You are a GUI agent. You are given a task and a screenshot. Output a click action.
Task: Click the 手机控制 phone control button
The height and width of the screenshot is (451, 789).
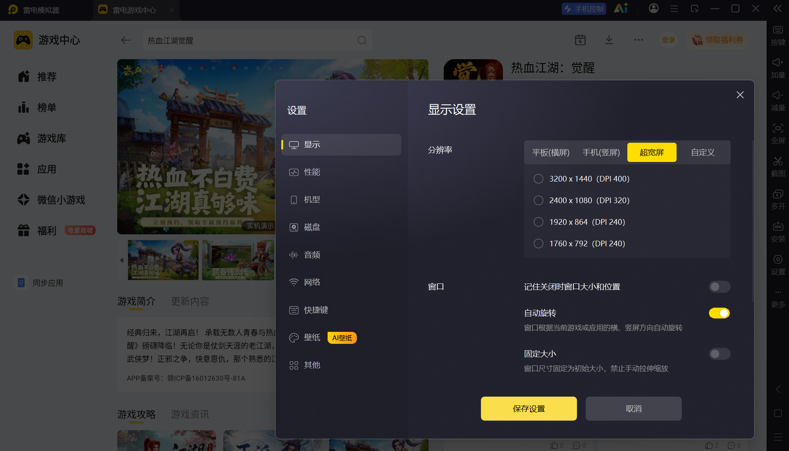(584, 9)
